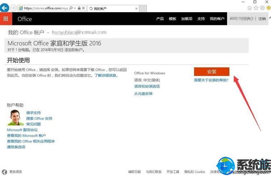
Task: Close the 我的帐户 browser tab
Action: coord(136,9)
